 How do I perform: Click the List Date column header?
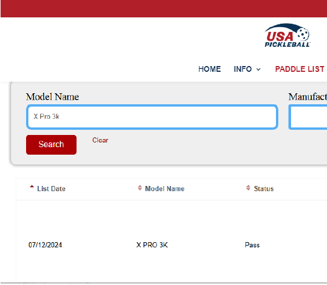point(51,189)
